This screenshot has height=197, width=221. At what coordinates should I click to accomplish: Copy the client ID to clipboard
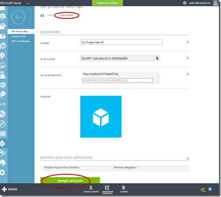click(x=157, y=58)
